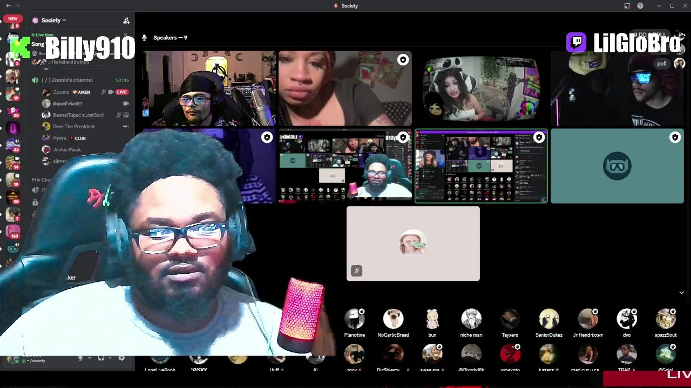Open the server icon with badge 163
The height and width of the screenshot is (388, 691).
click(13, 232)
